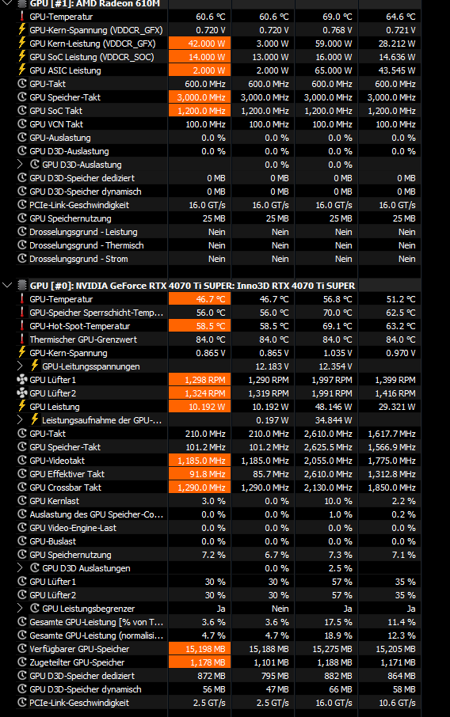Click the 48.146 W maximum power value

coord(334,407)
